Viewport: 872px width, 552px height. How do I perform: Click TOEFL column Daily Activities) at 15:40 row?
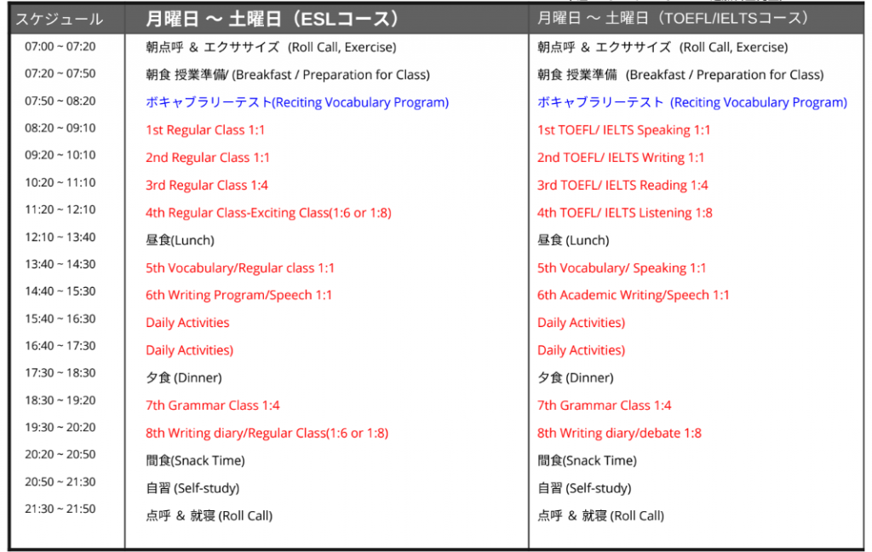click(x=581, y=323)
